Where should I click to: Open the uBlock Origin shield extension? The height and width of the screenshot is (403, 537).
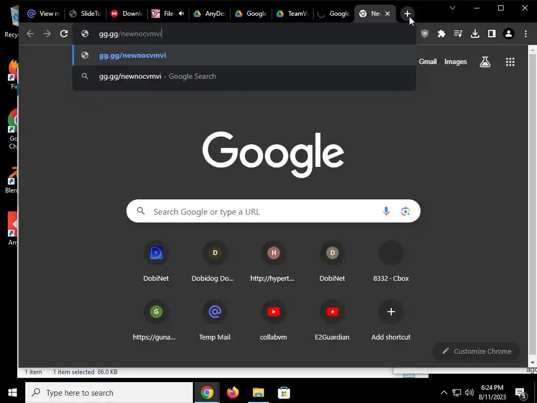click(x=425, y=34)
